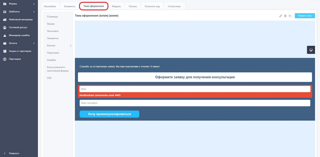Open Гостевой доступ in the sidebar
Viewport: 320px width, 157px height.
[x=18, y=27]
